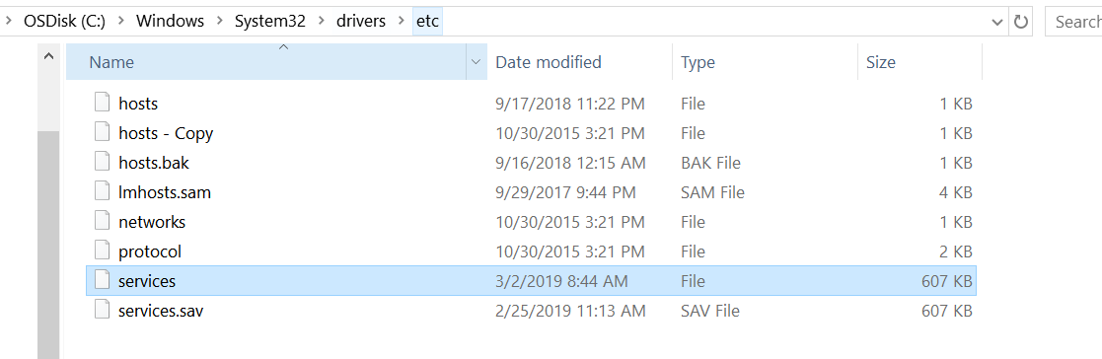Click the navigation pane scroll up arrow

click(47, 57)
